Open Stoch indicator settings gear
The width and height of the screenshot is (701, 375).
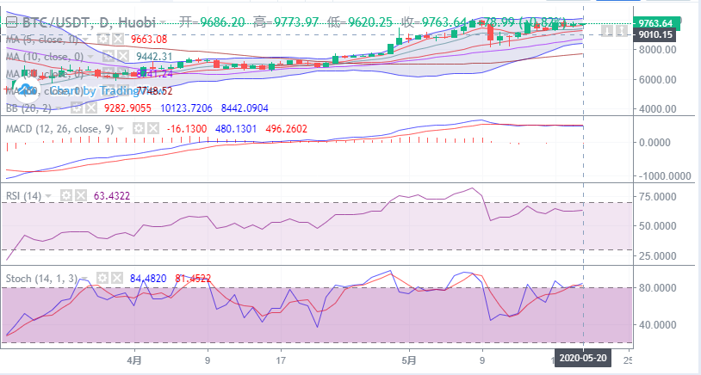102,278
